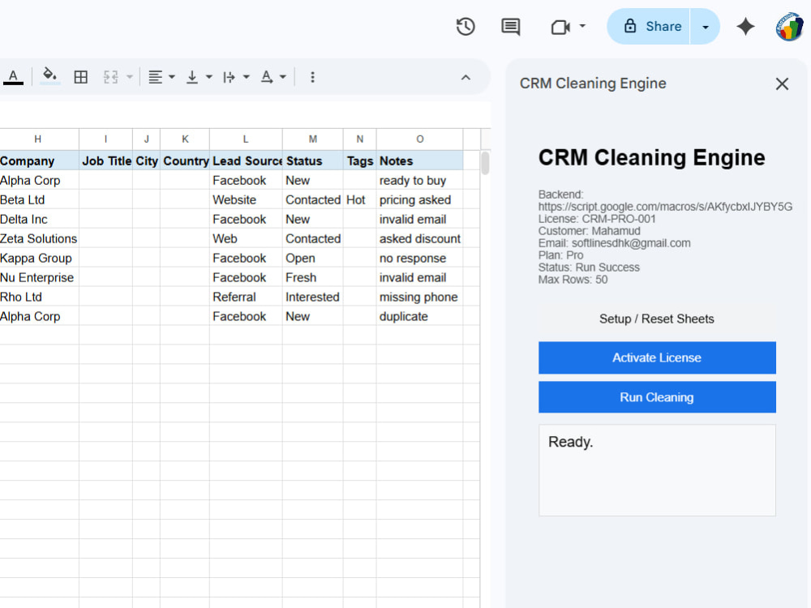
Task: Select the 'duplicate' note cell
Action: pyautogui.click(x=419, y=316)
